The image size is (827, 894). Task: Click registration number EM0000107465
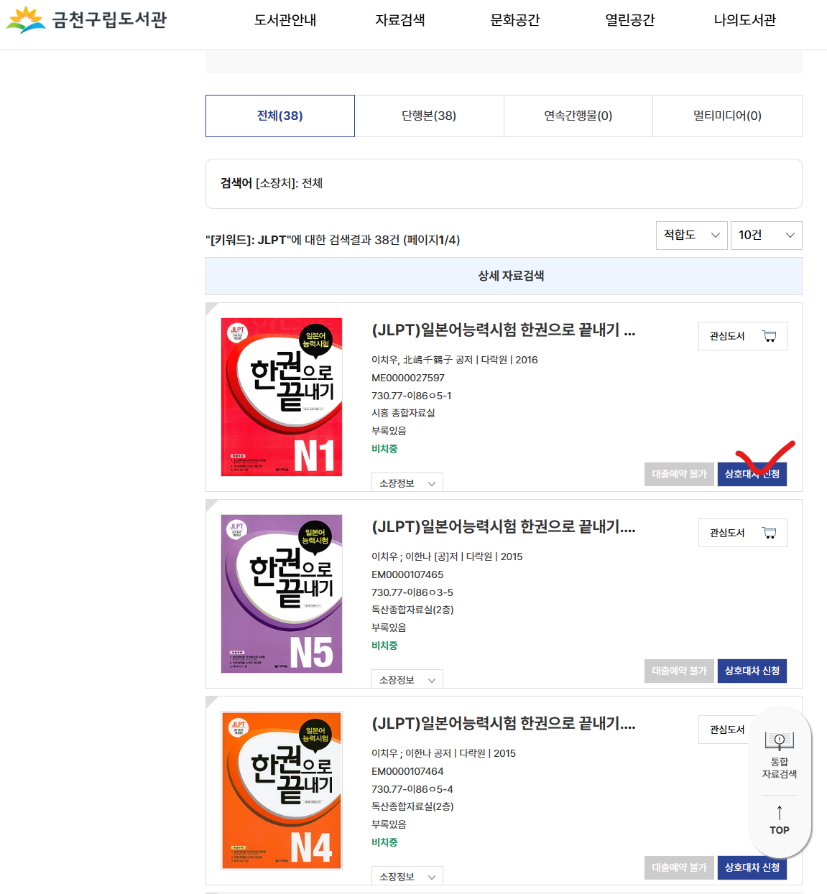(x=407, y=574)
